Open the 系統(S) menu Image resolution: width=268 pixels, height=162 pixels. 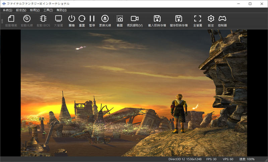point(7,10)
